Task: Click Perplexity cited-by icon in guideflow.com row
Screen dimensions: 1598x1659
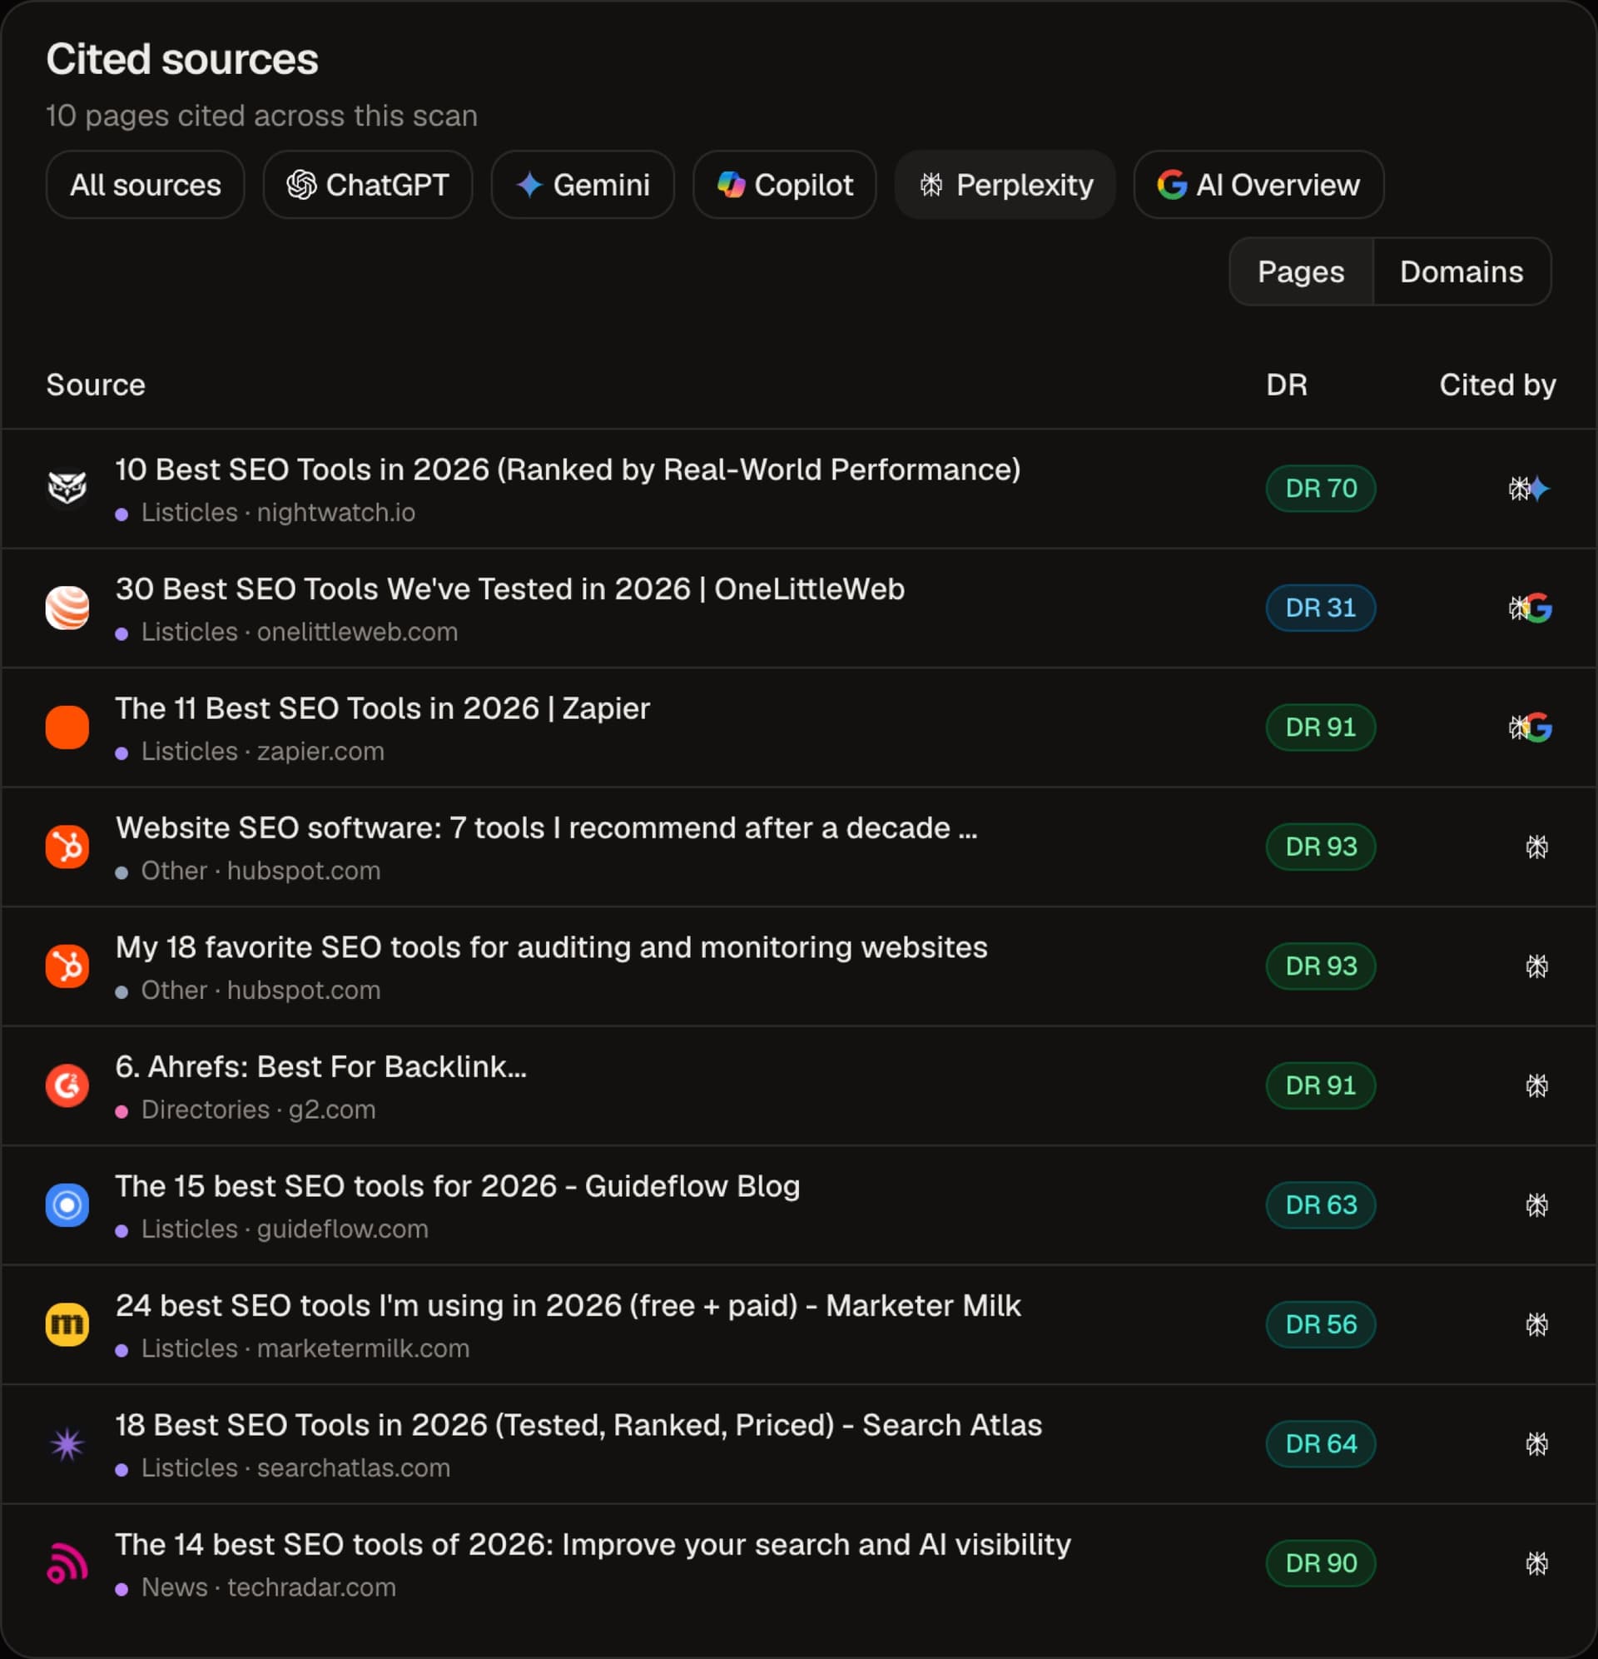Action: tap(1537, 1205)
